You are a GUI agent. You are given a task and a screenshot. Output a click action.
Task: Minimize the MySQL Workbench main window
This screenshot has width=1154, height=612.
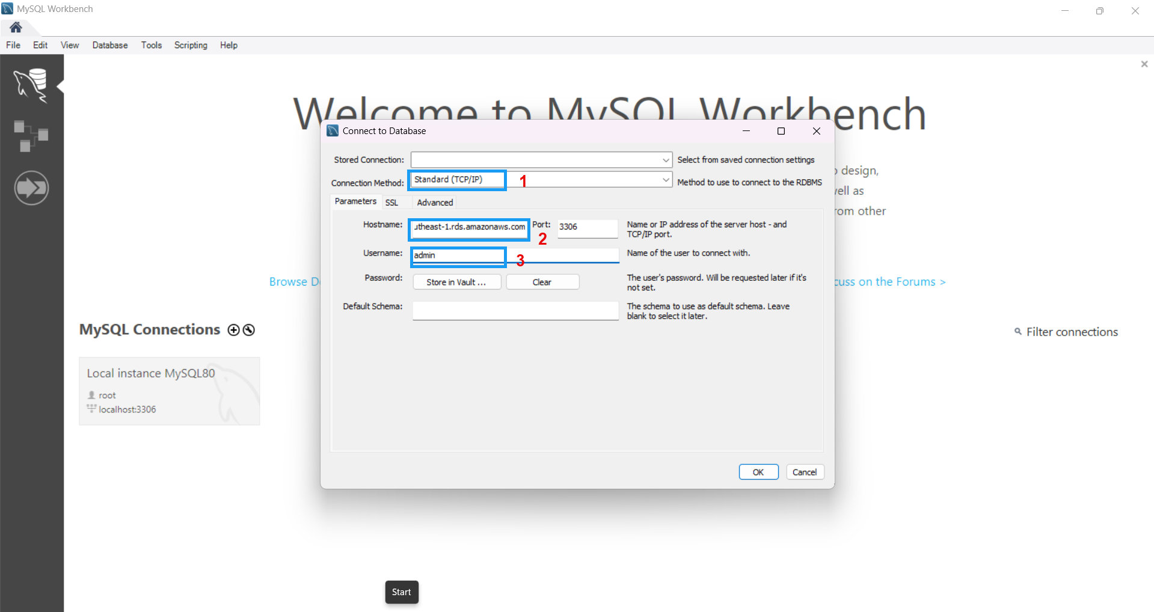click(x=1064, y=10)
